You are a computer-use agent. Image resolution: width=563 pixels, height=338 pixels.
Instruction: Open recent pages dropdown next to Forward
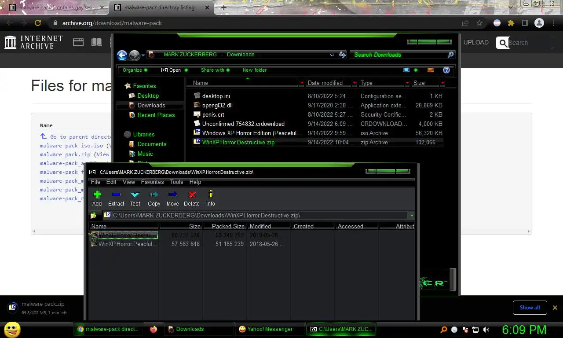(143, 55)
